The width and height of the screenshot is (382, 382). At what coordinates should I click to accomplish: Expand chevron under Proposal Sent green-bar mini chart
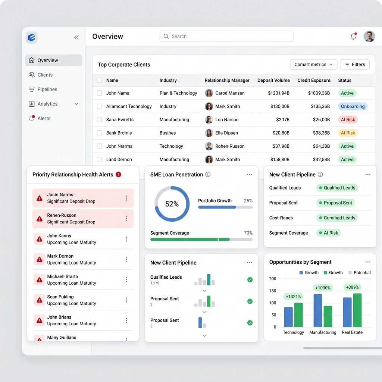(204, 312)
